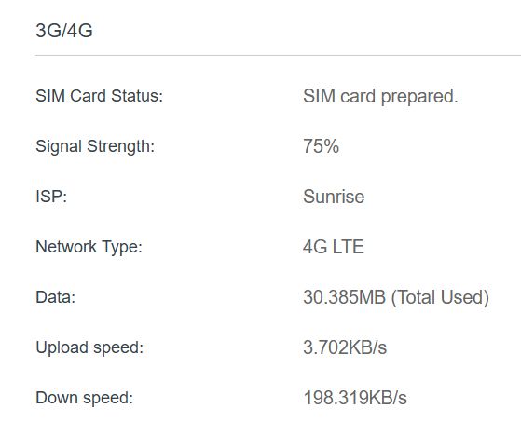Click the 3.702KB/s upload value
The width and height of the screenshot is (521, 436).
pos(345,347)
